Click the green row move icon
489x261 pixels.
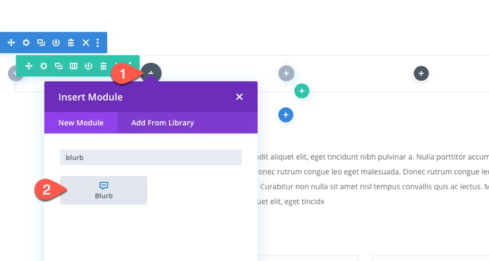pyautogui.click(x=29, y=66)
